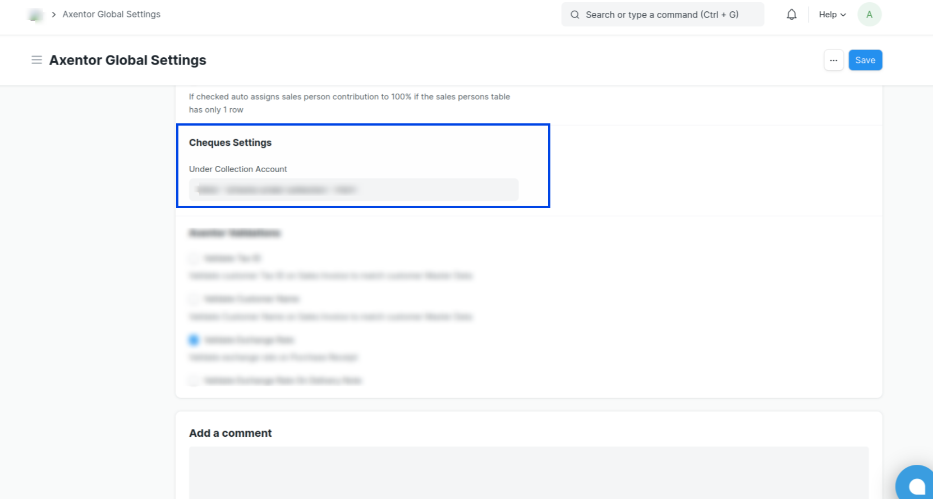Click the Cheques Settings section heading

click(x=230, y=142)
